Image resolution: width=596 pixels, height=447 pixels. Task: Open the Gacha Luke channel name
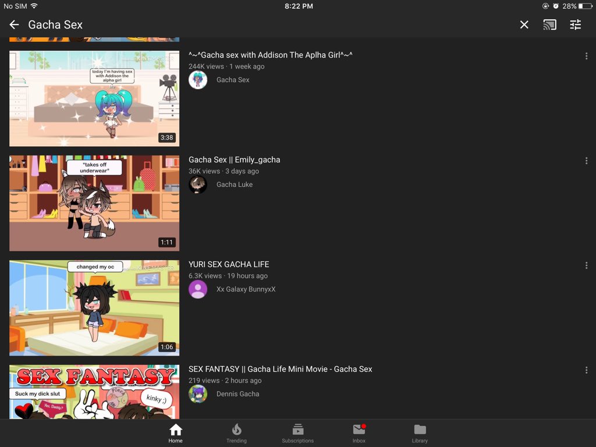coord(235,185)
